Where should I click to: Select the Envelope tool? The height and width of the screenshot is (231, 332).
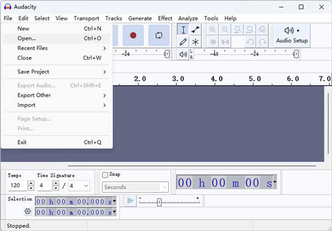tap(195, 29)
